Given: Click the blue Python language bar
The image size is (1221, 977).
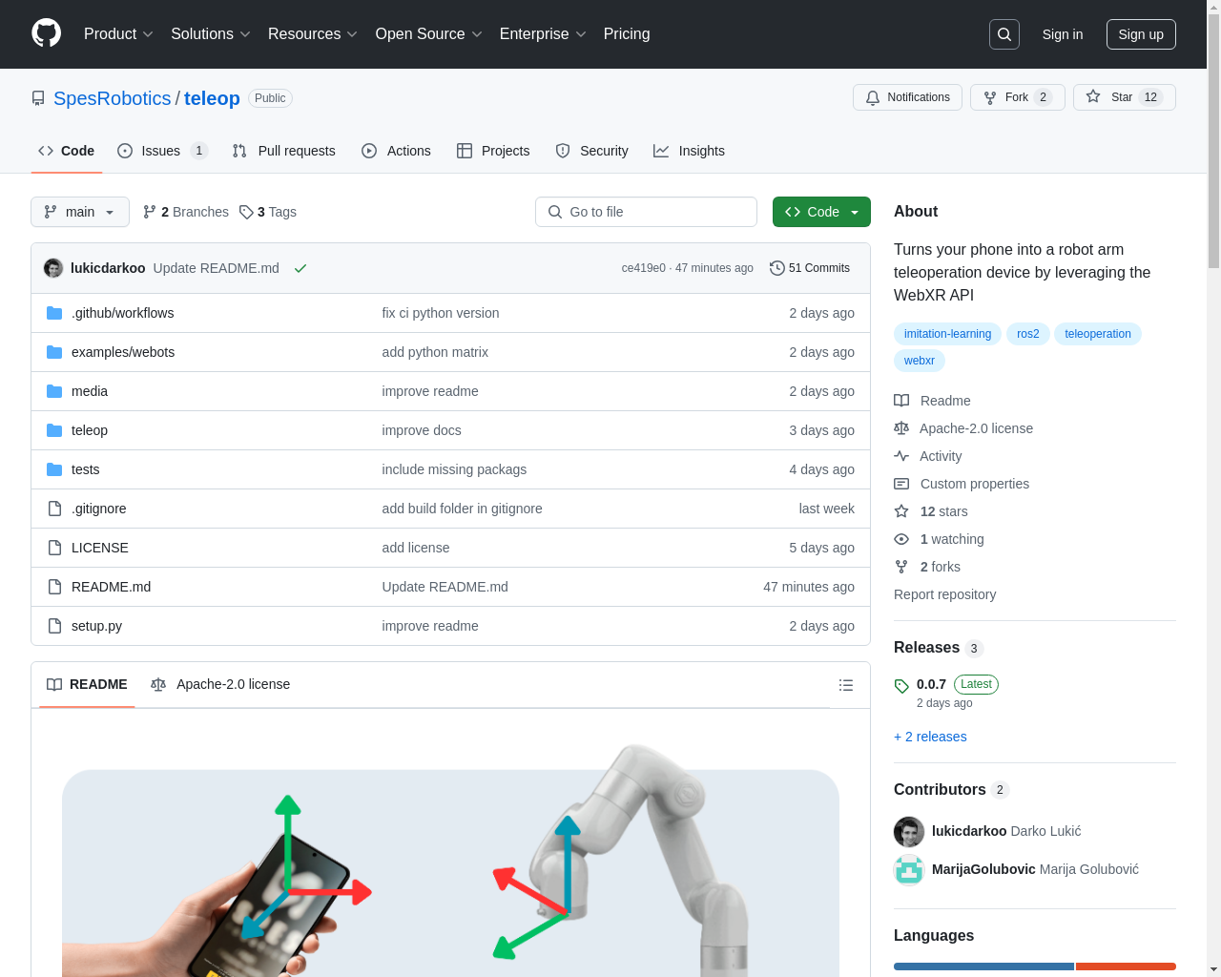Looking at the screenshot, I should [x=983, y=967].
